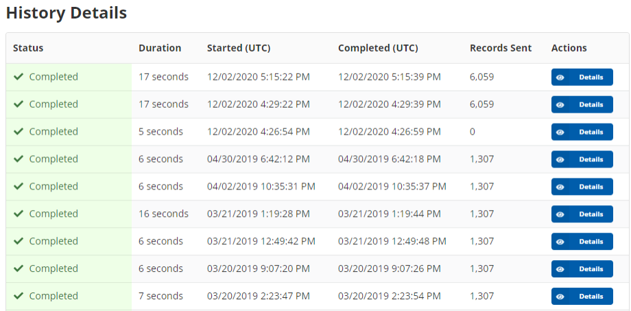Open Details for 03/21/2019 12:49:42 PM run

pyautogui.click(x=582, y=242)
